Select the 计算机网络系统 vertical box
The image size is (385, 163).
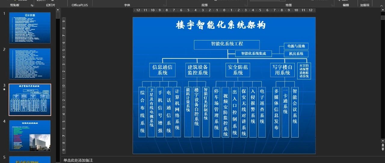click(177, 112)
